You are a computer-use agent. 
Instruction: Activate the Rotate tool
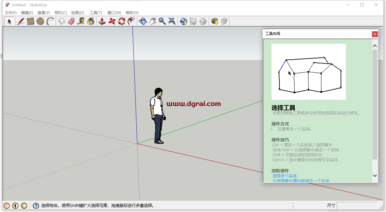pos(121,21)
